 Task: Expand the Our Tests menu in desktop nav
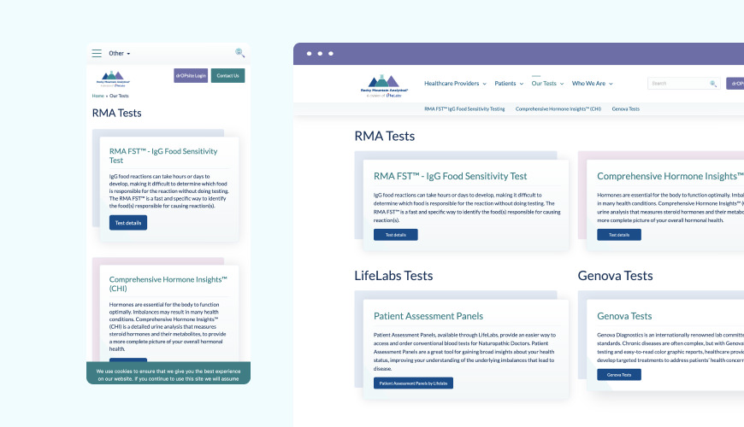coord(547,84)
